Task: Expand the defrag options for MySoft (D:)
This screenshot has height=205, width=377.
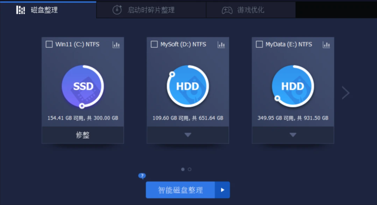Action: 188,135
